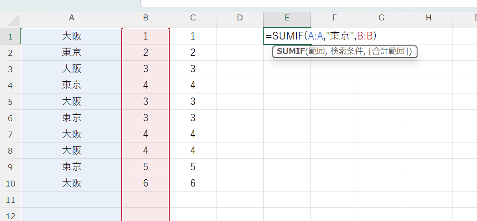Screen dimensions: 477x221
Task: Click the column E header
Action: click(287, 18)
